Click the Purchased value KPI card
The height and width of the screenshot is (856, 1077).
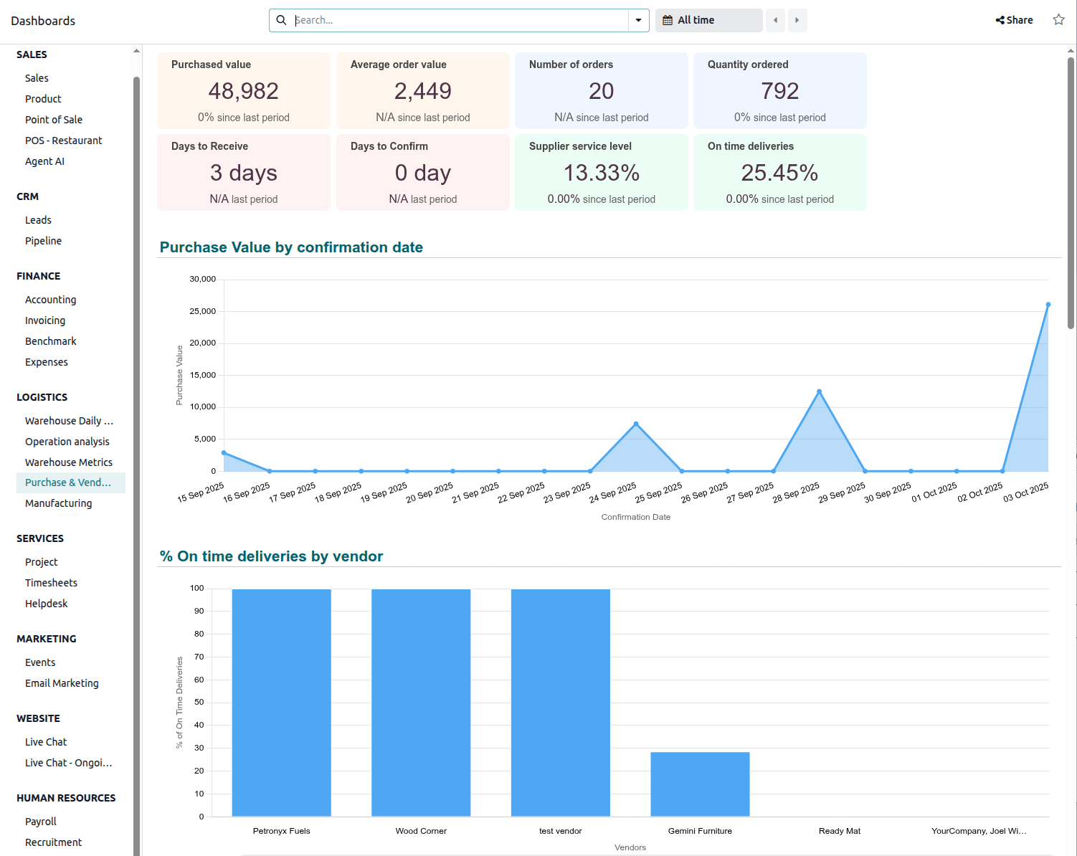click(x=243, y=90)
